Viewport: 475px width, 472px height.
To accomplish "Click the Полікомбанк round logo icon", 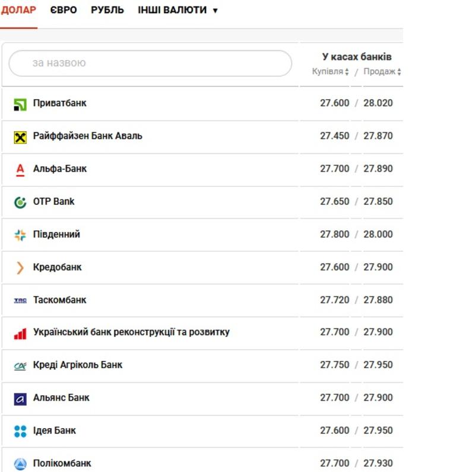I will click(x=20, y=464).
